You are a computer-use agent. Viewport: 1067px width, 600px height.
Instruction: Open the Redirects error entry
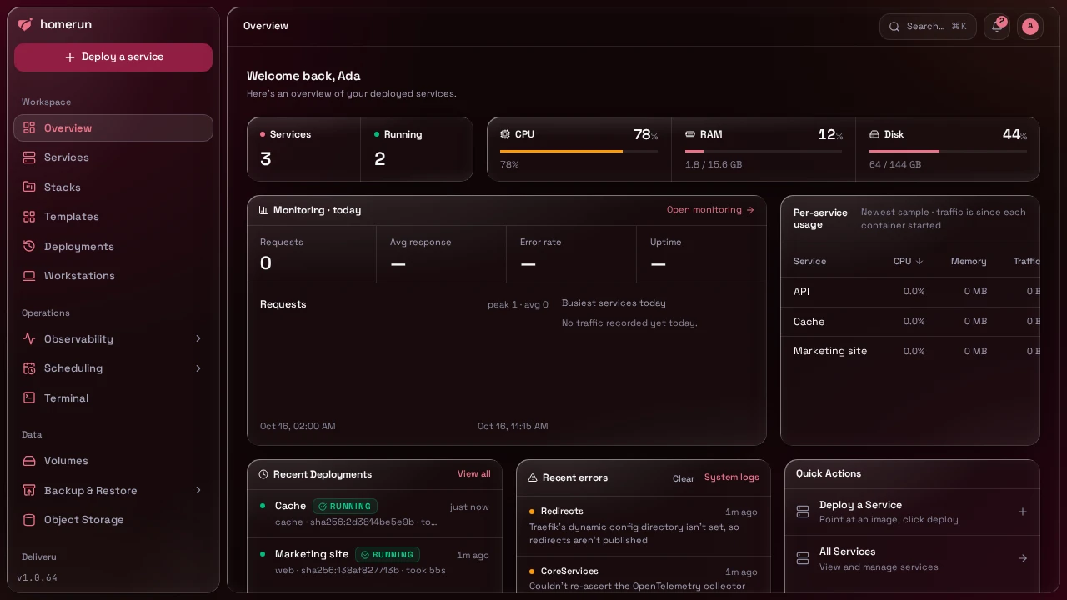[644, 526]
